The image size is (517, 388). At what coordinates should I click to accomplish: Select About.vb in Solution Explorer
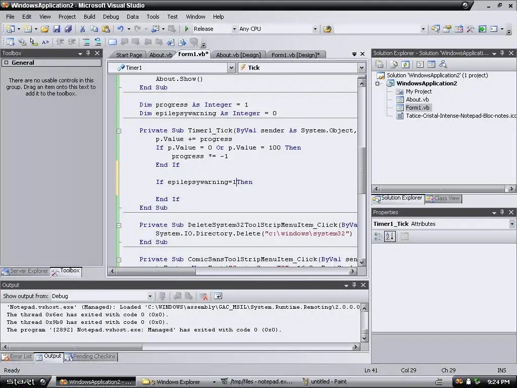click(x=417, y=100)
